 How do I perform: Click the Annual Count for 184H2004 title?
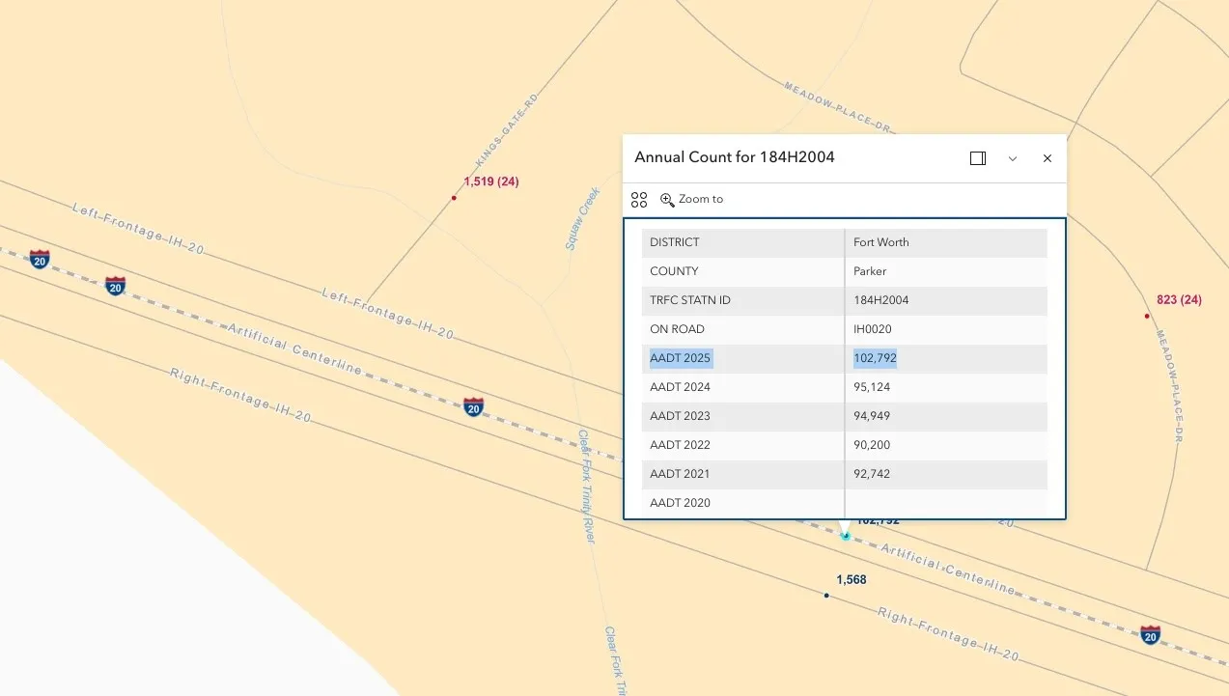735,157
